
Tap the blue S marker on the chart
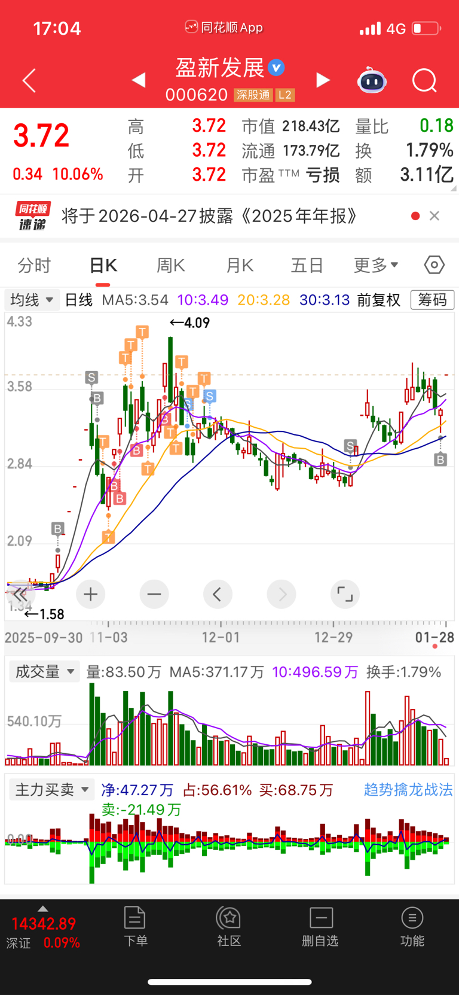[x=209, y=396]
